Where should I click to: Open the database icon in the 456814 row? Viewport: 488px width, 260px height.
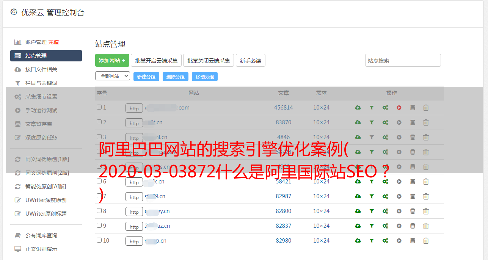(413, 108)
